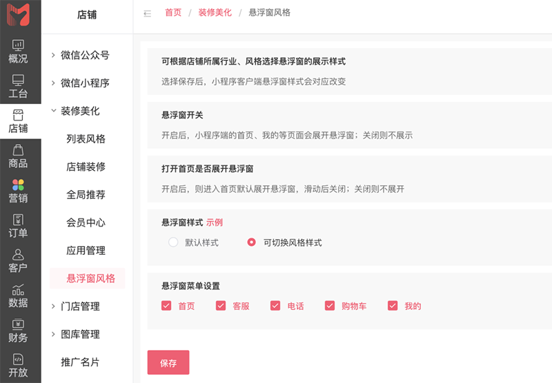Screen dimensions: 552x383
Task: Uncheck the 购物车 menu checkbox
Action: 330,306
